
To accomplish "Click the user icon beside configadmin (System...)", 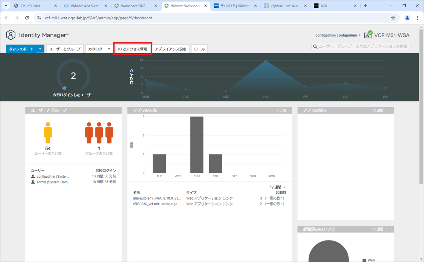I will pyautogui.click(x=33, y=176).
